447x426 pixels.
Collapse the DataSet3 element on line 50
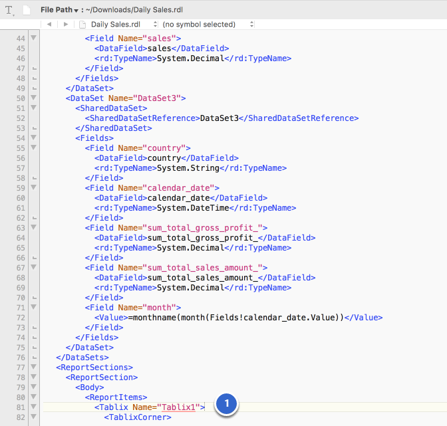[x=34, y=98]
